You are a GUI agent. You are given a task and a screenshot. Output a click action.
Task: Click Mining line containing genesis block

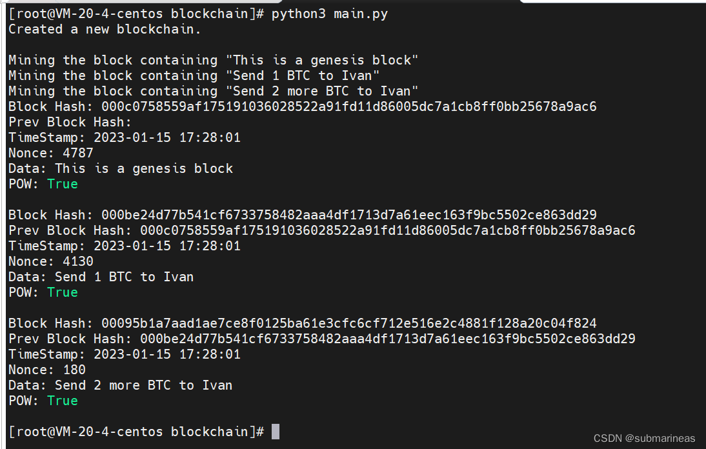214,60
